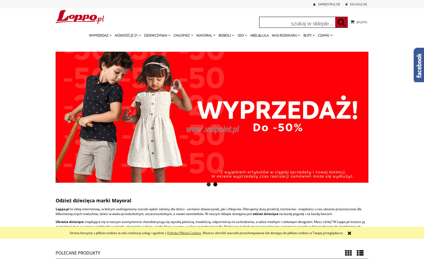
Task: Click the Wyprzedaż sale banner image
Action: click(212, 117)
